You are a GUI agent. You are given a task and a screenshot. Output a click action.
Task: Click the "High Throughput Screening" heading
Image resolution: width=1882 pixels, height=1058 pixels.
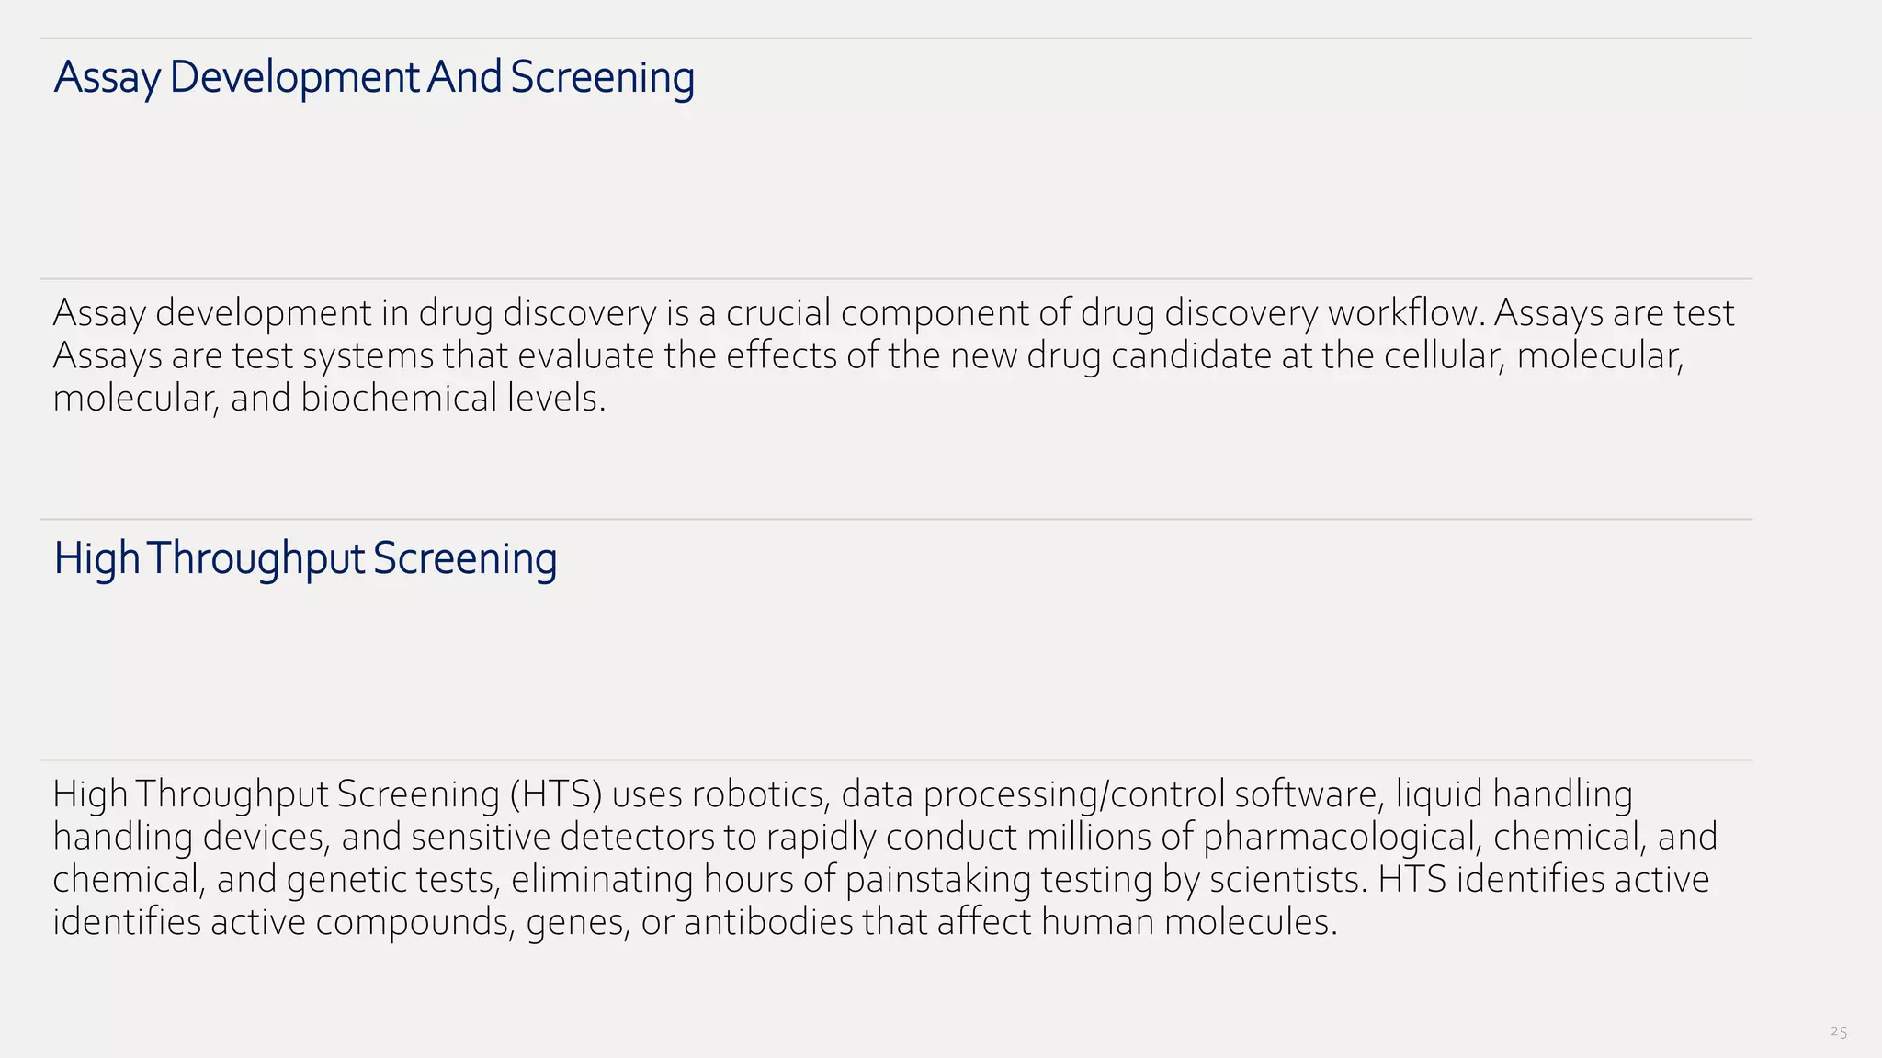pyautogui.click(x=305, y=558)
